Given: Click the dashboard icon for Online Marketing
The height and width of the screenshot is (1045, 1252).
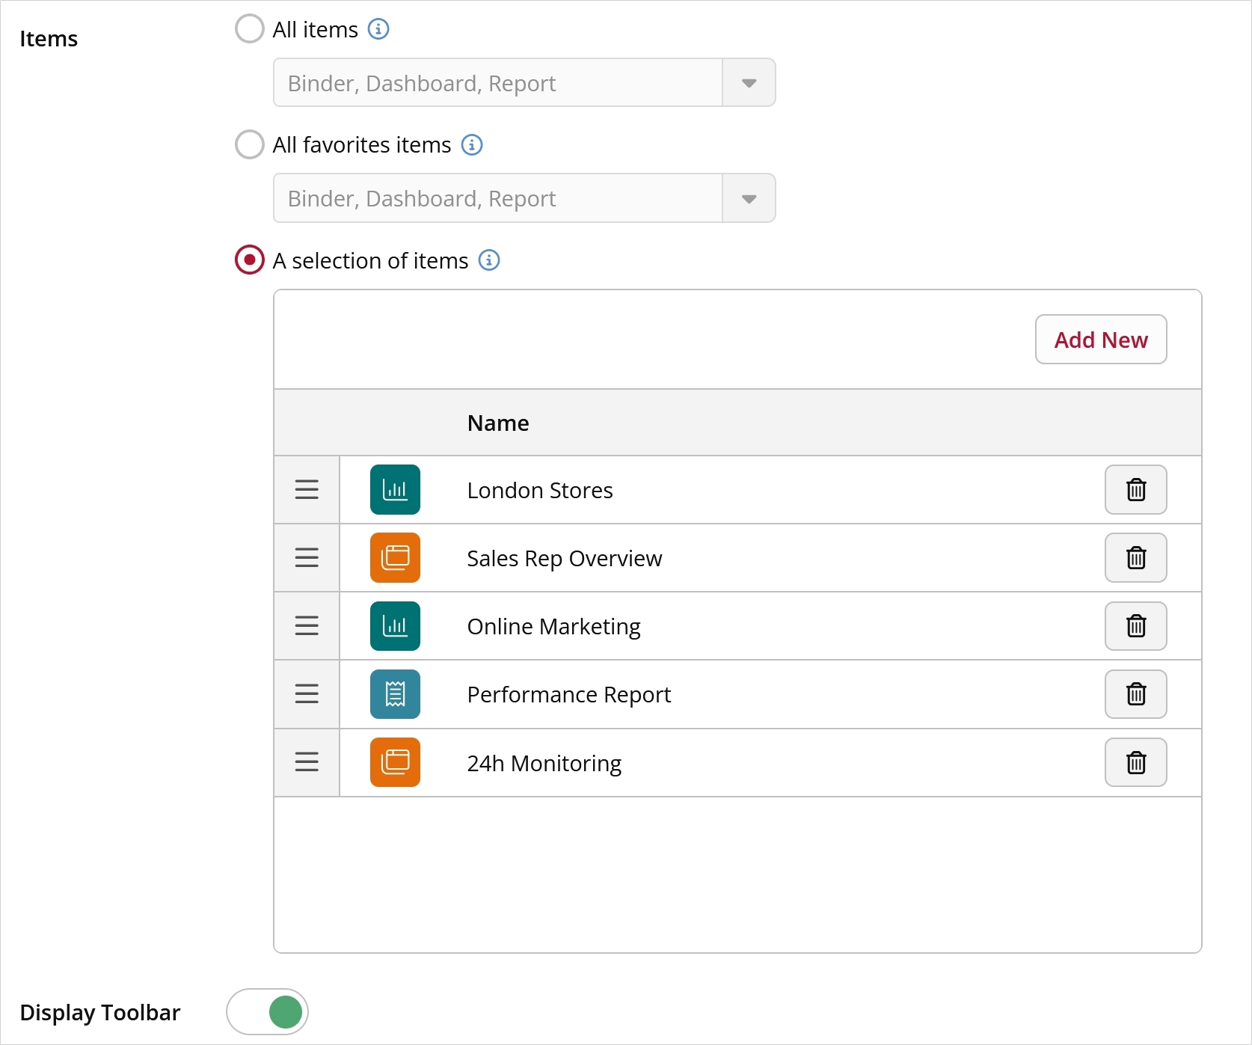Looking at the screenshot, I should pos(395,626).
